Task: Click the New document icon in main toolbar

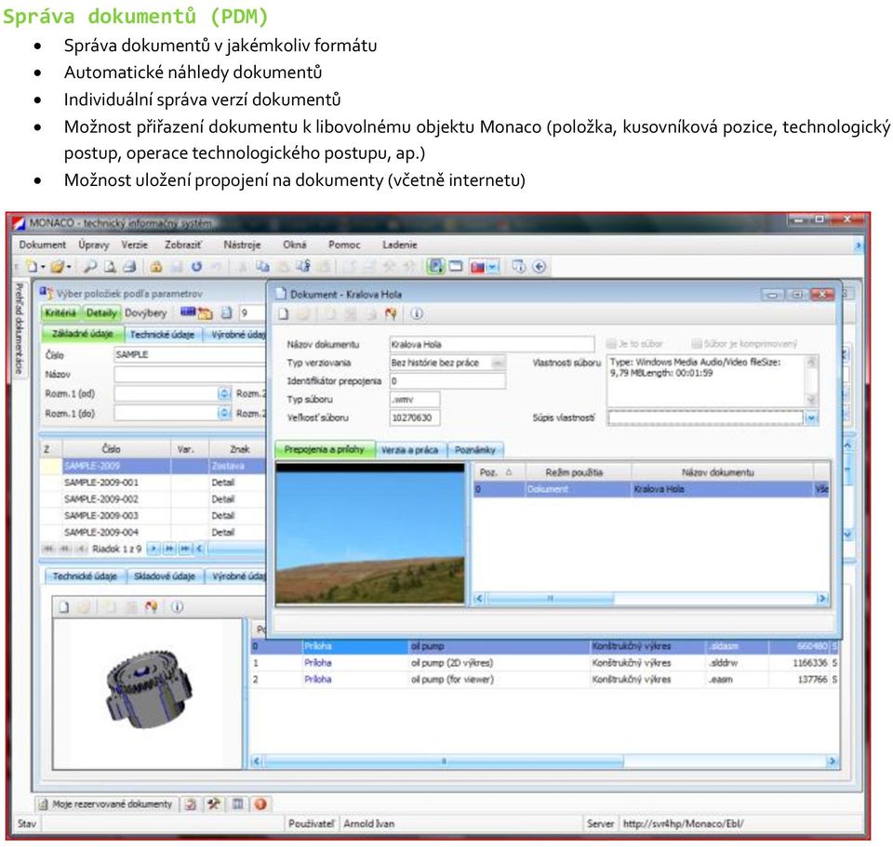Action: tap(33, 267)
